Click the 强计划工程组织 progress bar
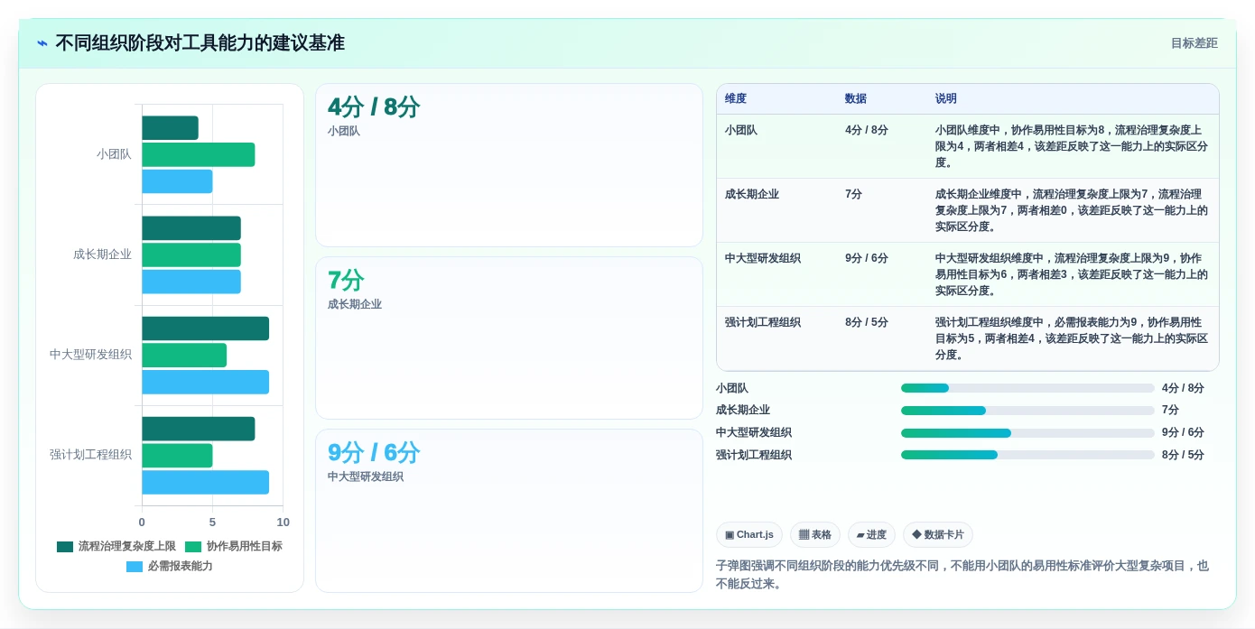 [x=1027, y=455]
